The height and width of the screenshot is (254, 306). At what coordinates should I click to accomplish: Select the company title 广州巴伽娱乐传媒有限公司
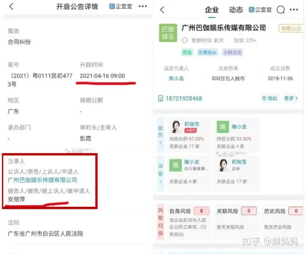point(224,28)
